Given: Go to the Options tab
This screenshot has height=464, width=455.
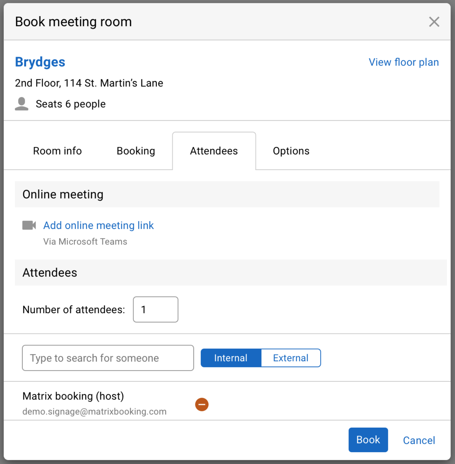Looking at the screenshot, I should pos(291,151).
